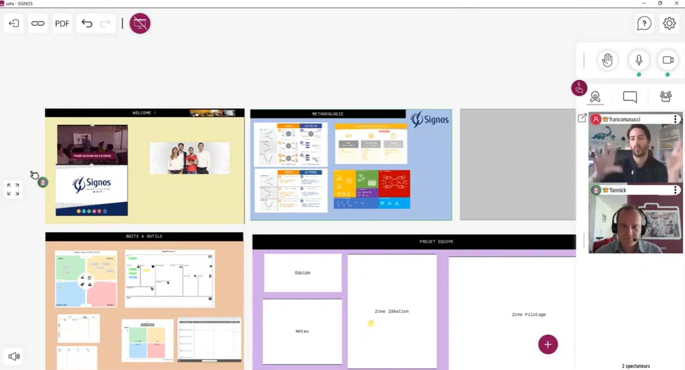Open options menu for francomasucci video
685x370 pixels.
[675, 119]
